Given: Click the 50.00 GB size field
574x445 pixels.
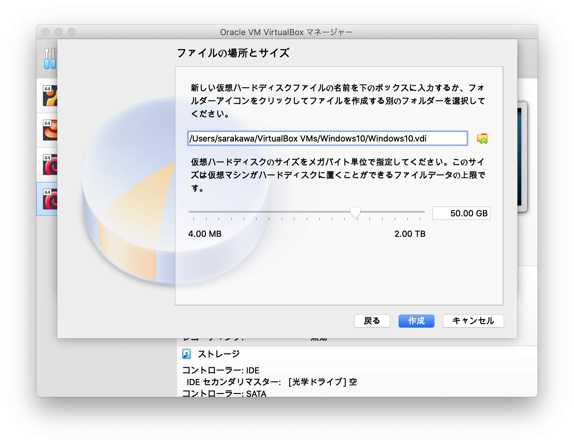Looking at the screenshot, I should click(461, 213).
